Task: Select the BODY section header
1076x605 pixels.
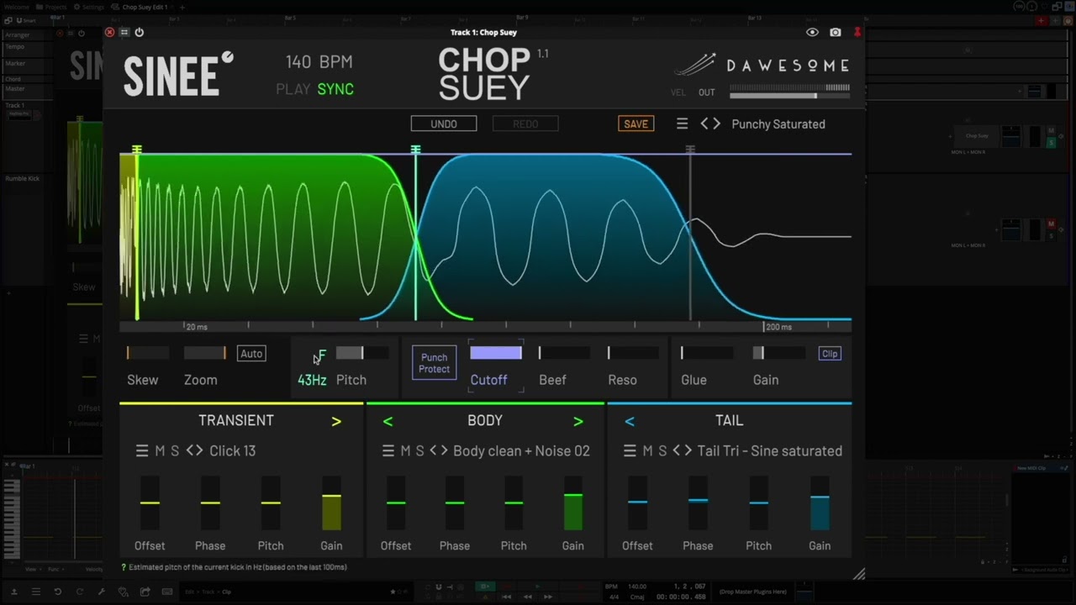Action: coord(485,420)
